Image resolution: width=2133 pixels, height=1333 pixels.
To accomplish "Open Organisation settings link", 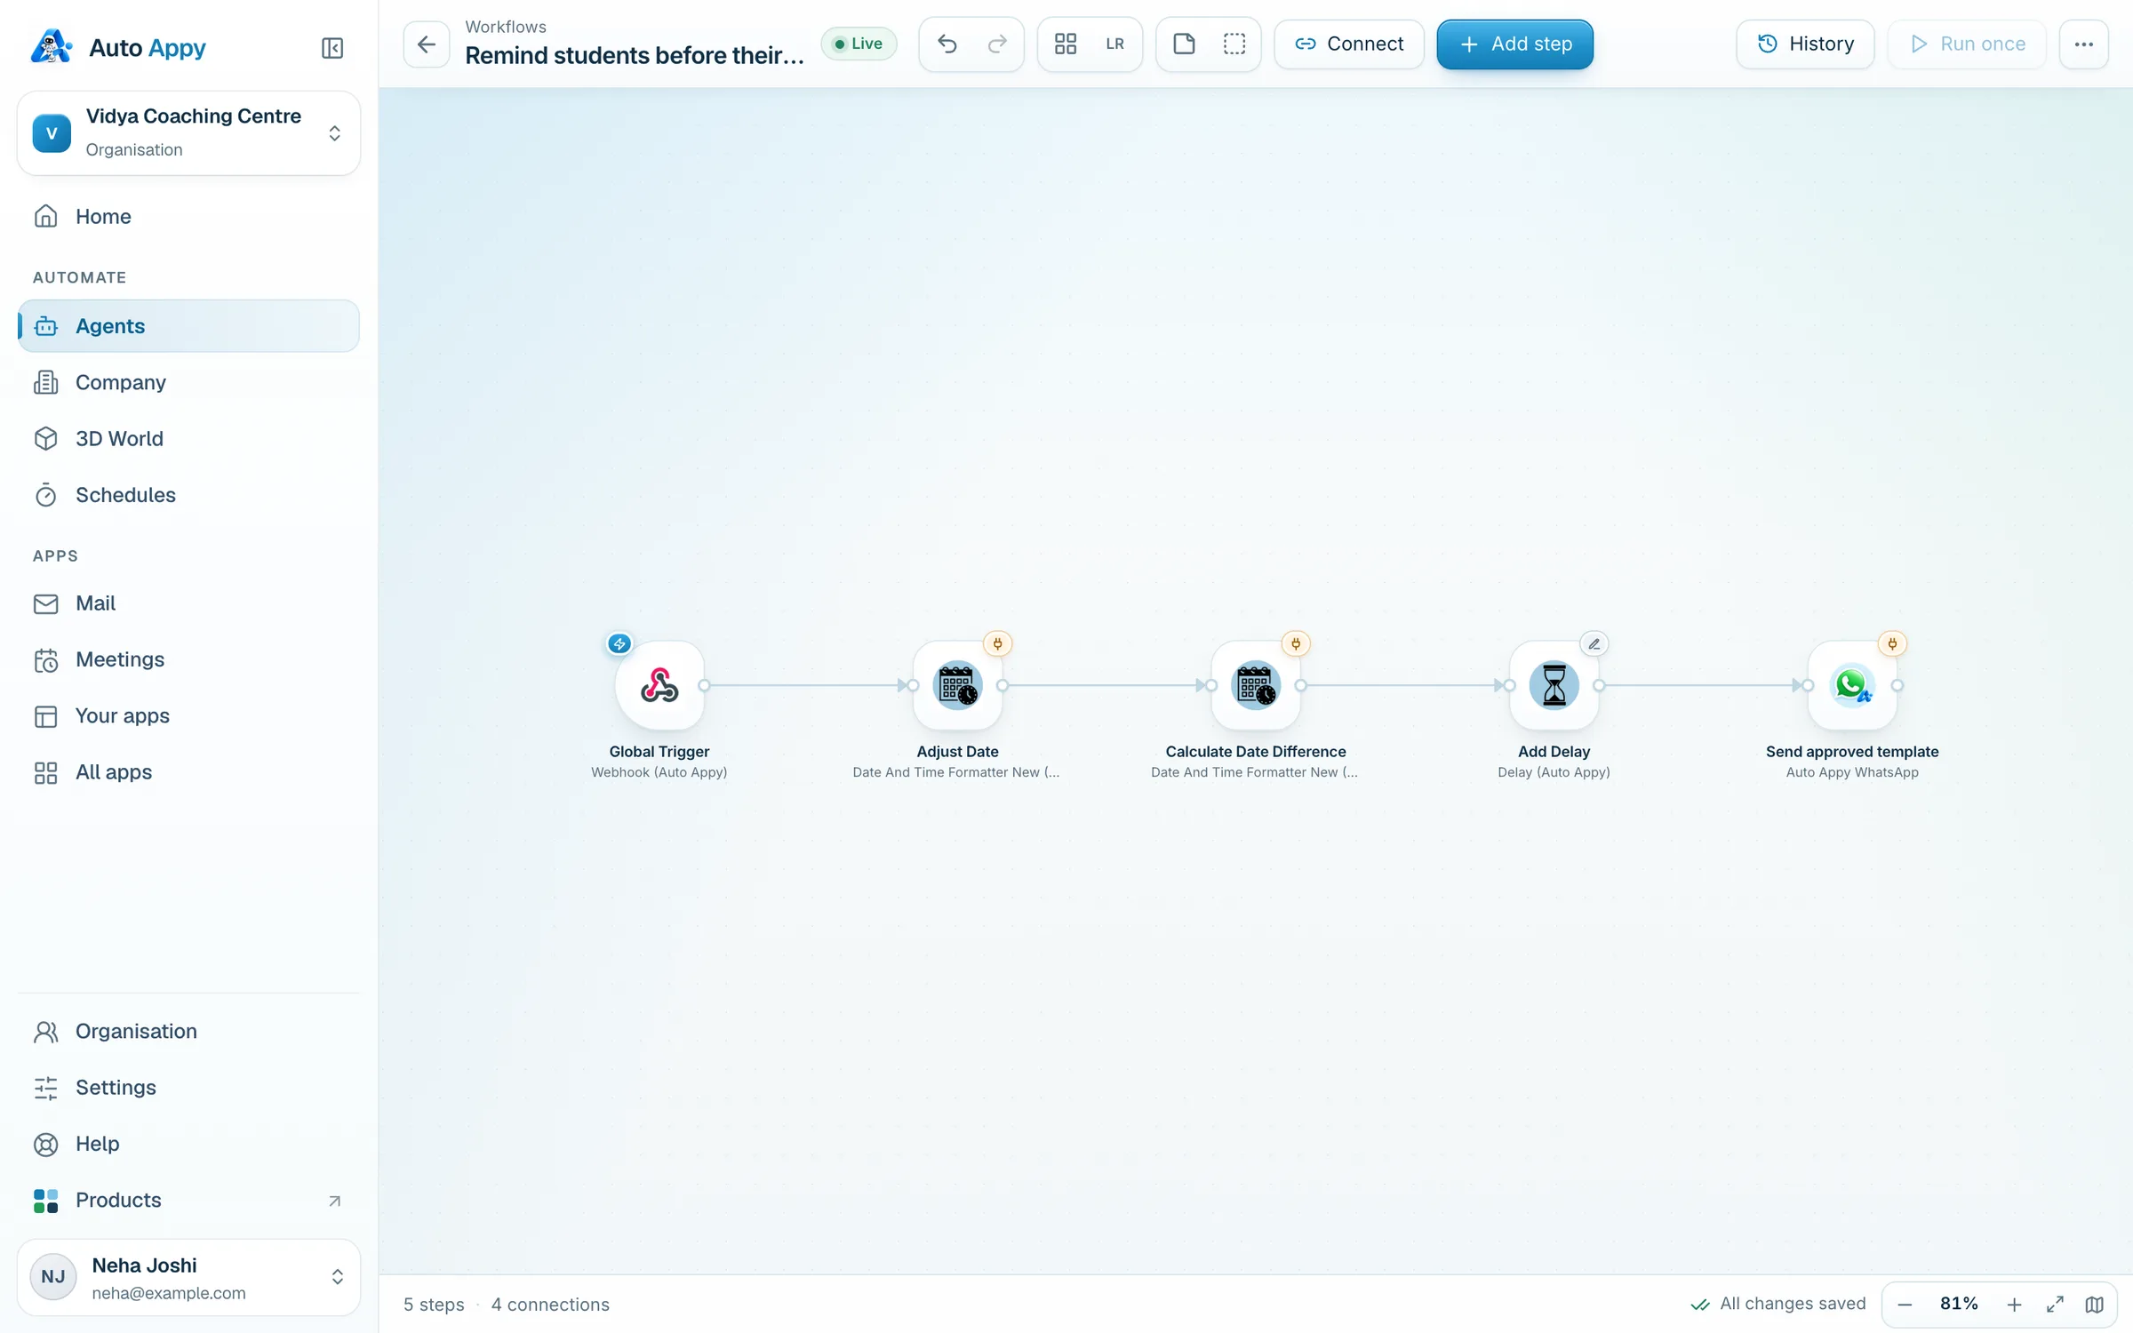I will click(x=188, y=1032).
